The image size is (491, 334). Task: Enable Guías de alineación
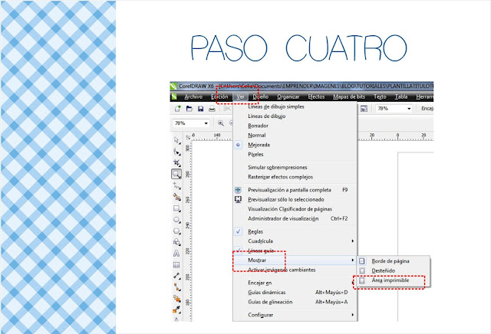click(x=270, y=302)
